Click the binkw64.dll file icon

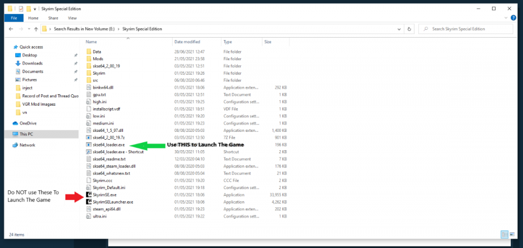pos(88,87)
